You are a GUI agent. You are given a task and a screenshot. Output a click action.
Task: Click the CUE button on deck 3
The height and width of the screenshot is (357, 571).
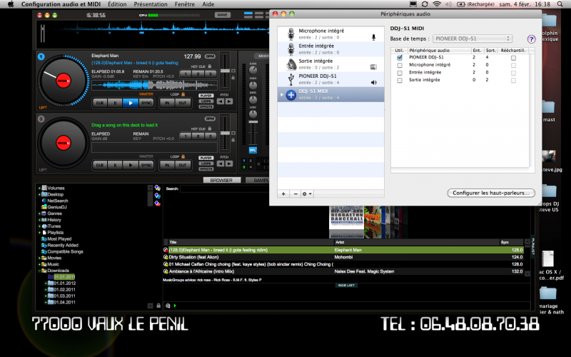(99, 165)
